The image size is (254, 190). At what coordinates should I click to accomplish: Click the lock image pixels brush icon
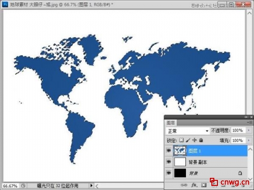(188, 140)
